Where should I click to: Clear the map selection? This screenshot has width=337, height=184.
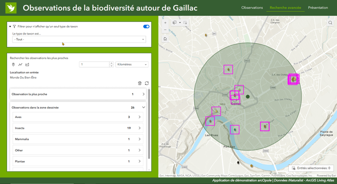186,22
